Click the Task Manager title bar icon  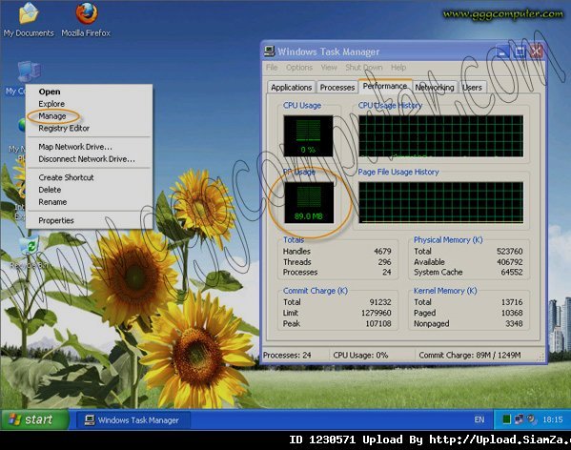270,51
